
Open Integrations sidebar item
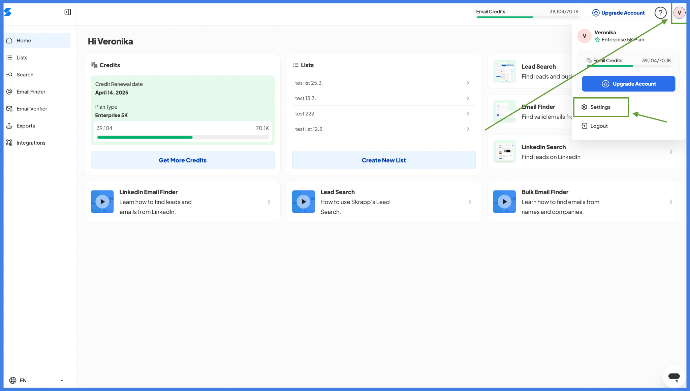(x=37, y=143)
